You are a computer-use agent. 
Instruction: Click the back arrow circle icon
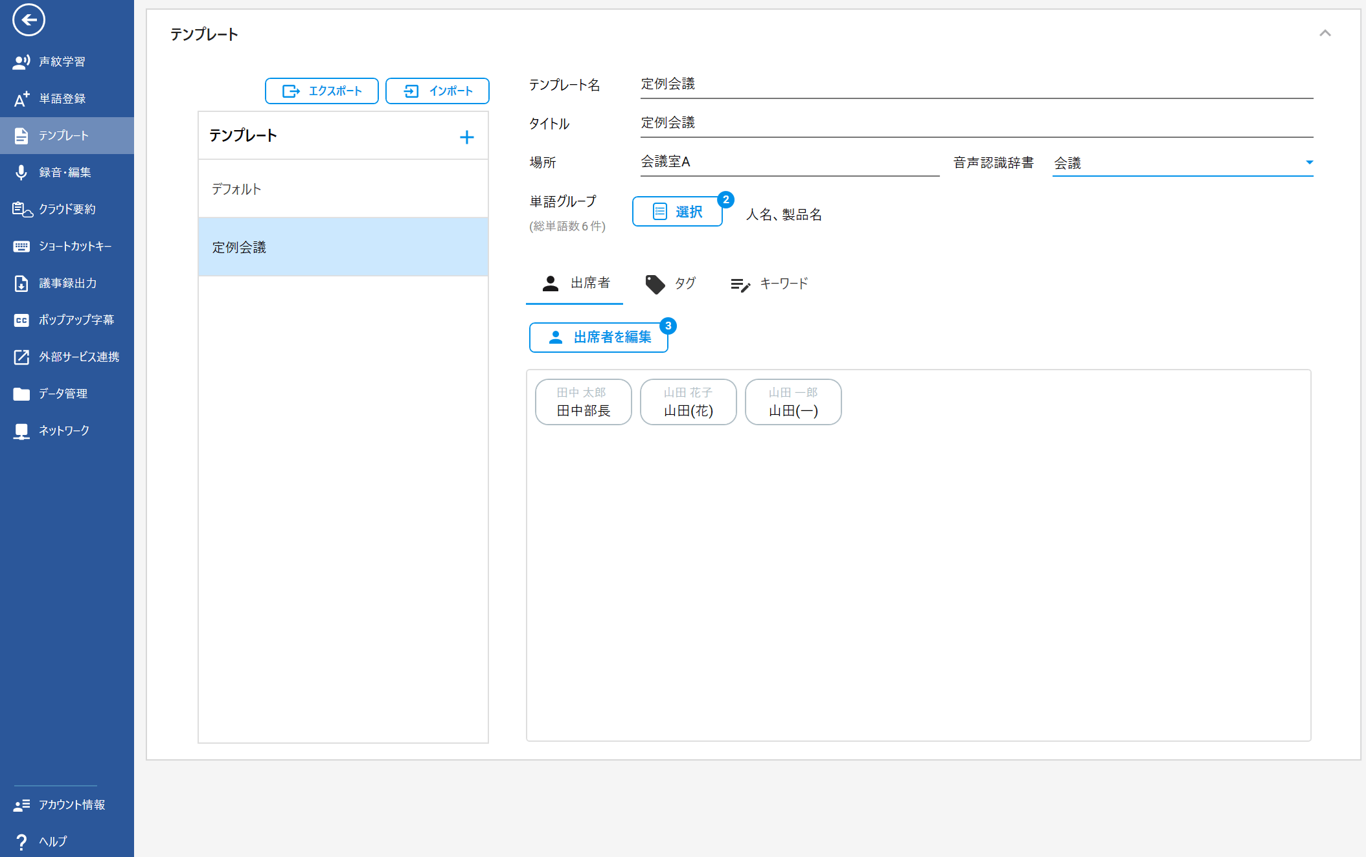pos(28,19)
